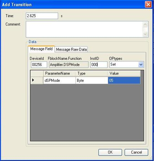Image resolution: width=154 pixels, height=161 pixels.
Task: Select the Value cell containing 05
Action: coord(124,80)
